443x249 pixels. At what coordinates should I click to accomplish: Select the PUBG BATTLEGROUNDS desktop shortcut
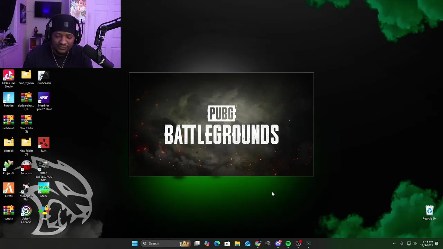point(44,171)
